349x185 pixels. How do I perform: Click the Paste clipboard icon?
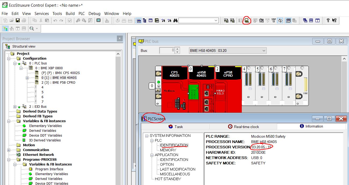pyautogui.click(x=47, y=20)
